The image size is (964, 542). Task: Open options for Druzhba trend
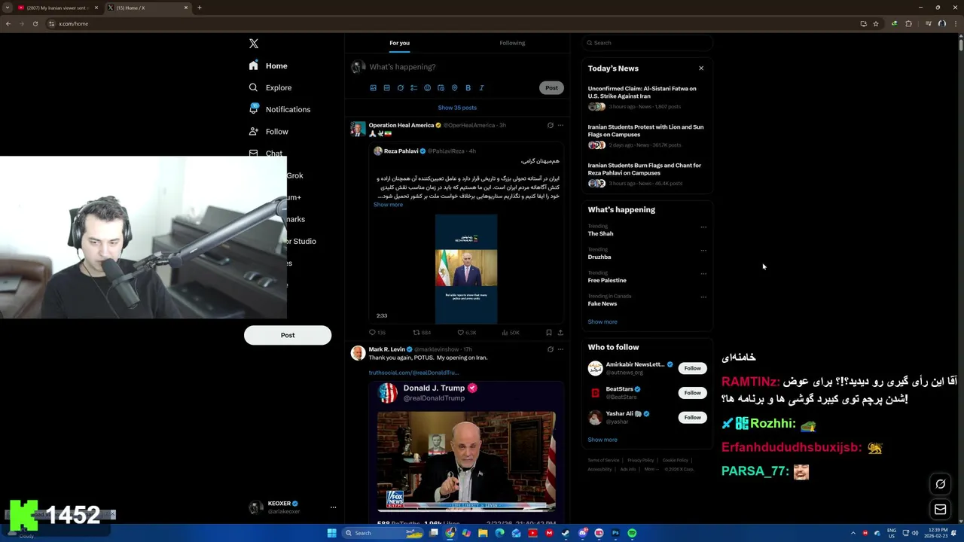[703, 250]
